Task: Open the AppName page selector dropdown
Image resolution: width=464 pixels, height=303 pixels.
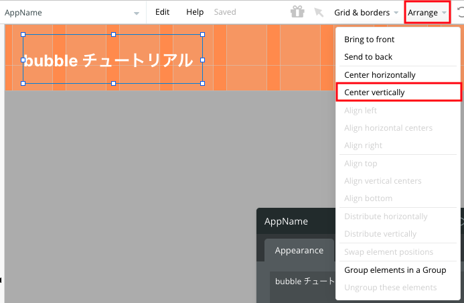Action: pyautogui.click(x=72, y=13)
